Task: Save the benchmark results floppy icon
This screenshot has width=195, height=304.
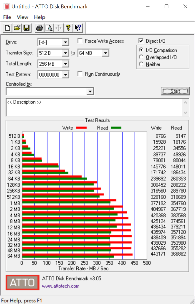Action: click(x=26, y=28)
